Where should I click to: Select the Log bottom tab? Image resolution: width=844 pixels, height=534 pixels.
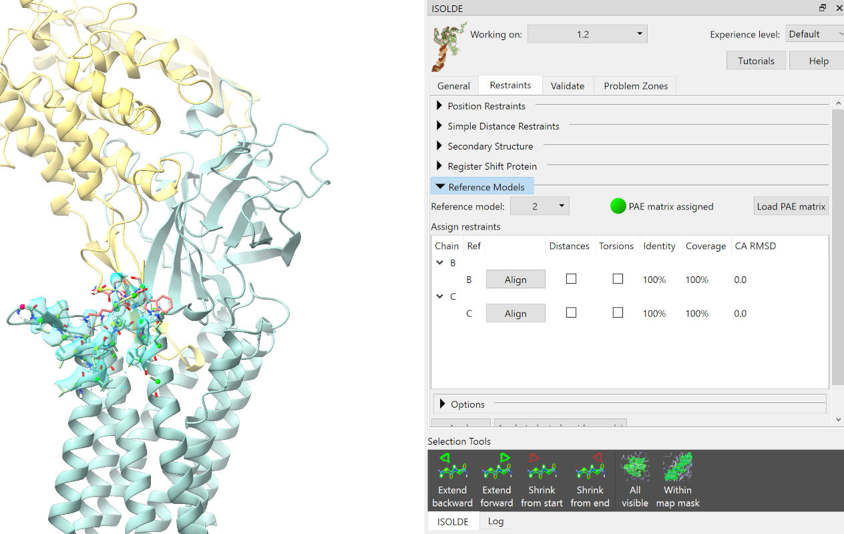pos(495,521)
